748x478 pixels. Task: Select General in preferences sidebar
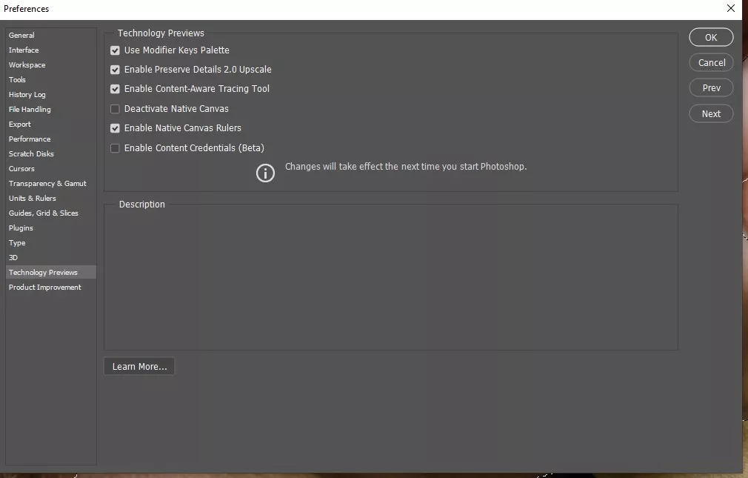coord(21,36)
